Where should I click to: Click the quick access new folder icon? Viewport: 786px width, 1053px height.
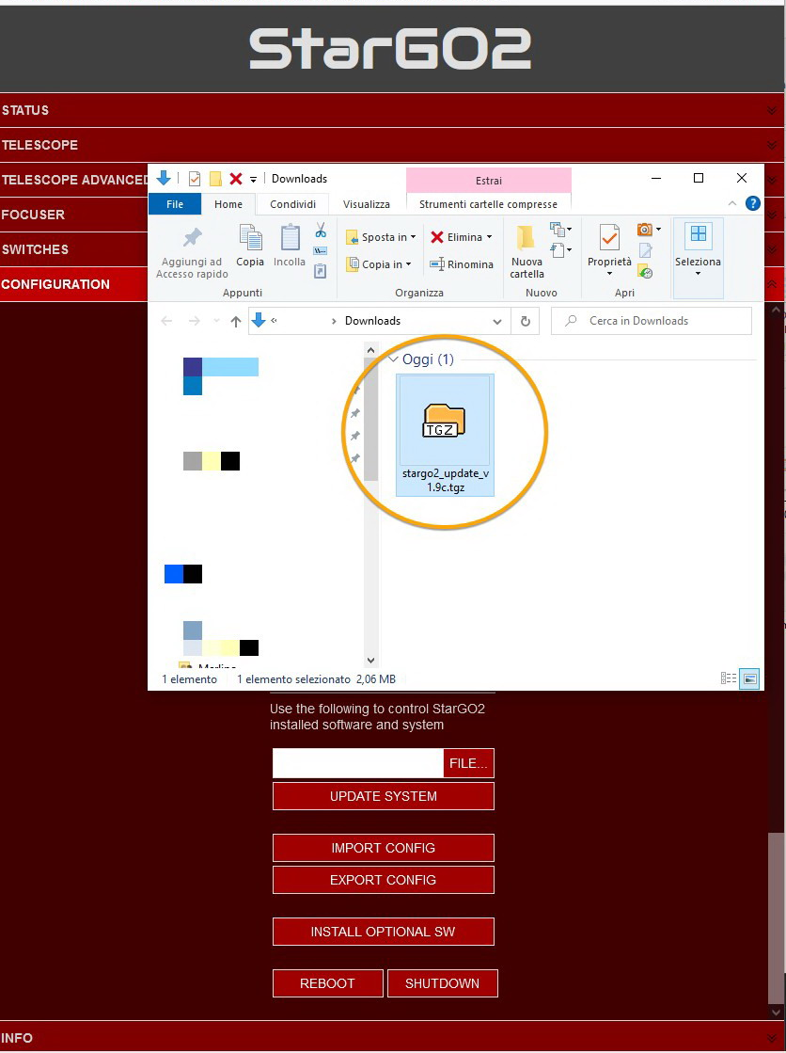tap(215, 179)
